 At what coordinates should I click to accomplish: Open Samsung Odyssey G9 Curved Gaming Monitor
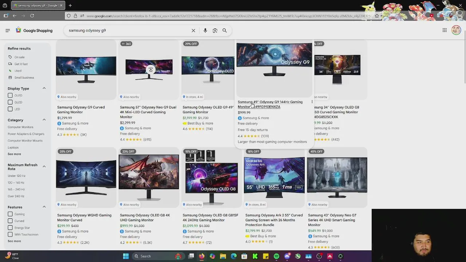[x=81, y=110]
